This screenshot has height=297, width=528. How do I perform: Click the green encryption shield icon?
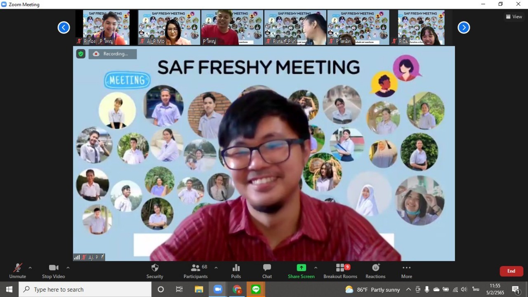click(81, 54)
